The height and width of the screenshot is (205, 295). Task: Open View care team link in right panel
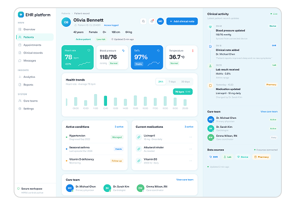[x=269, y=111]
